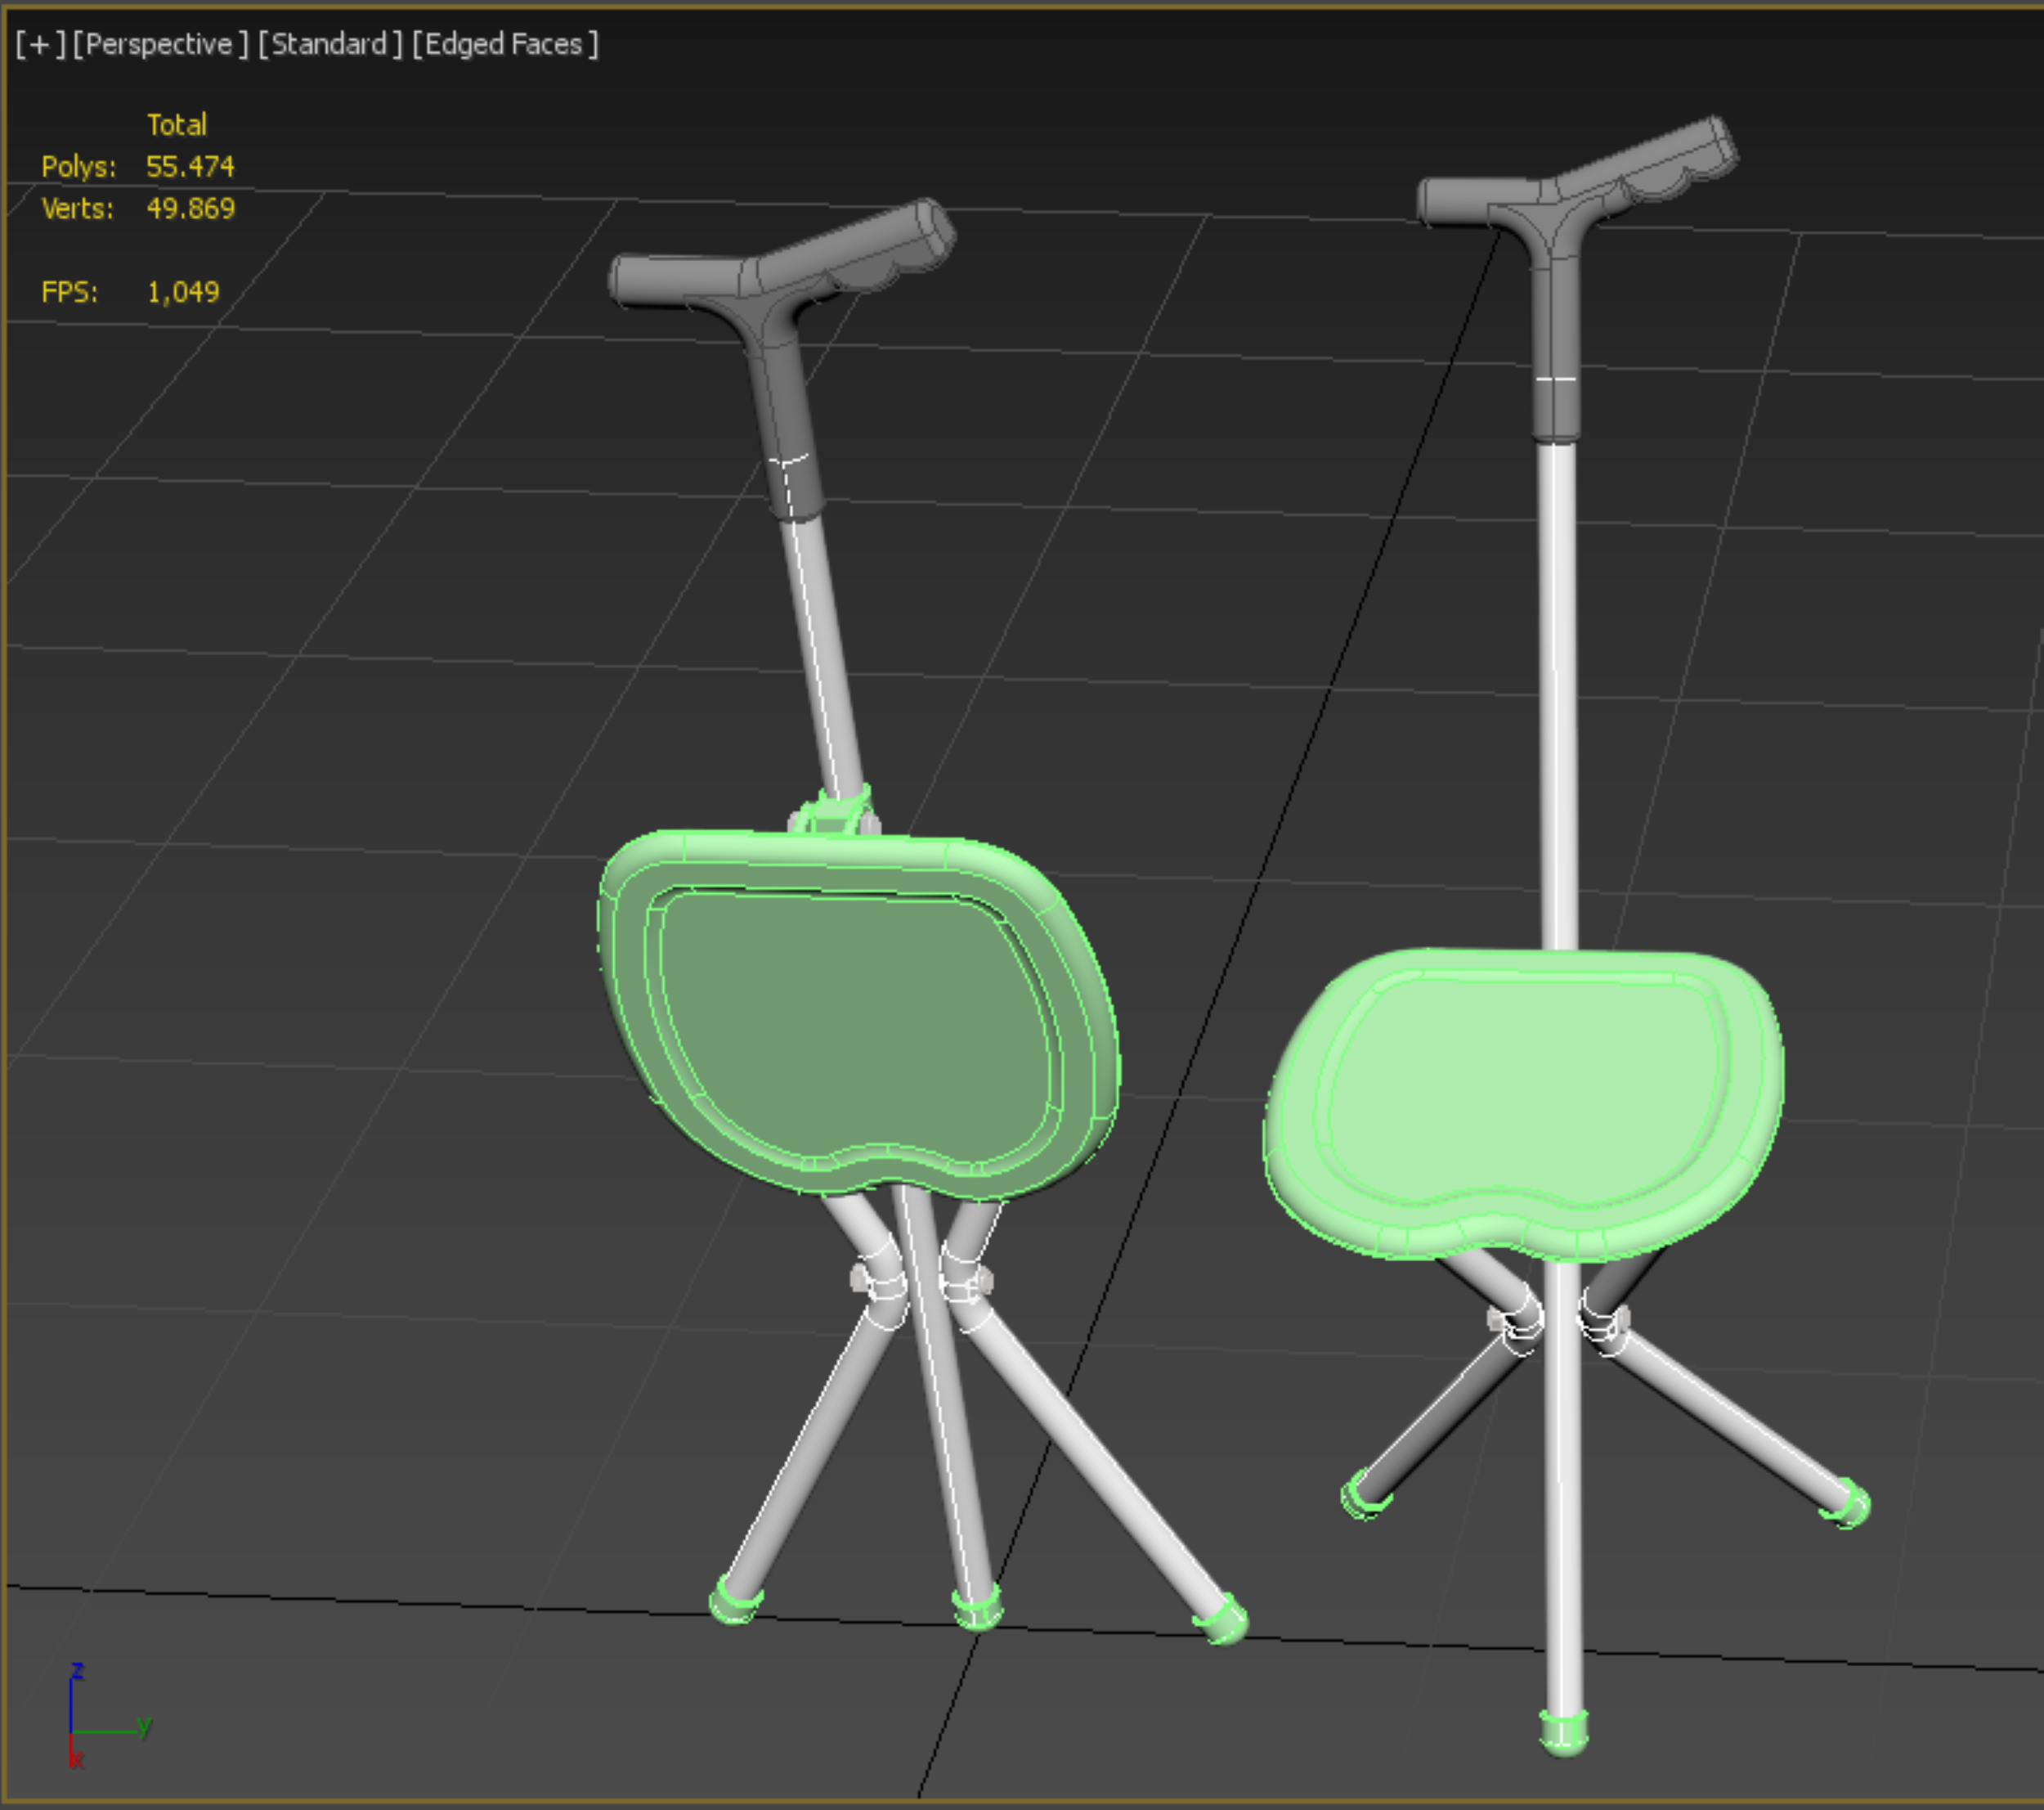Open the Standard shading label menu

point(330,44)
